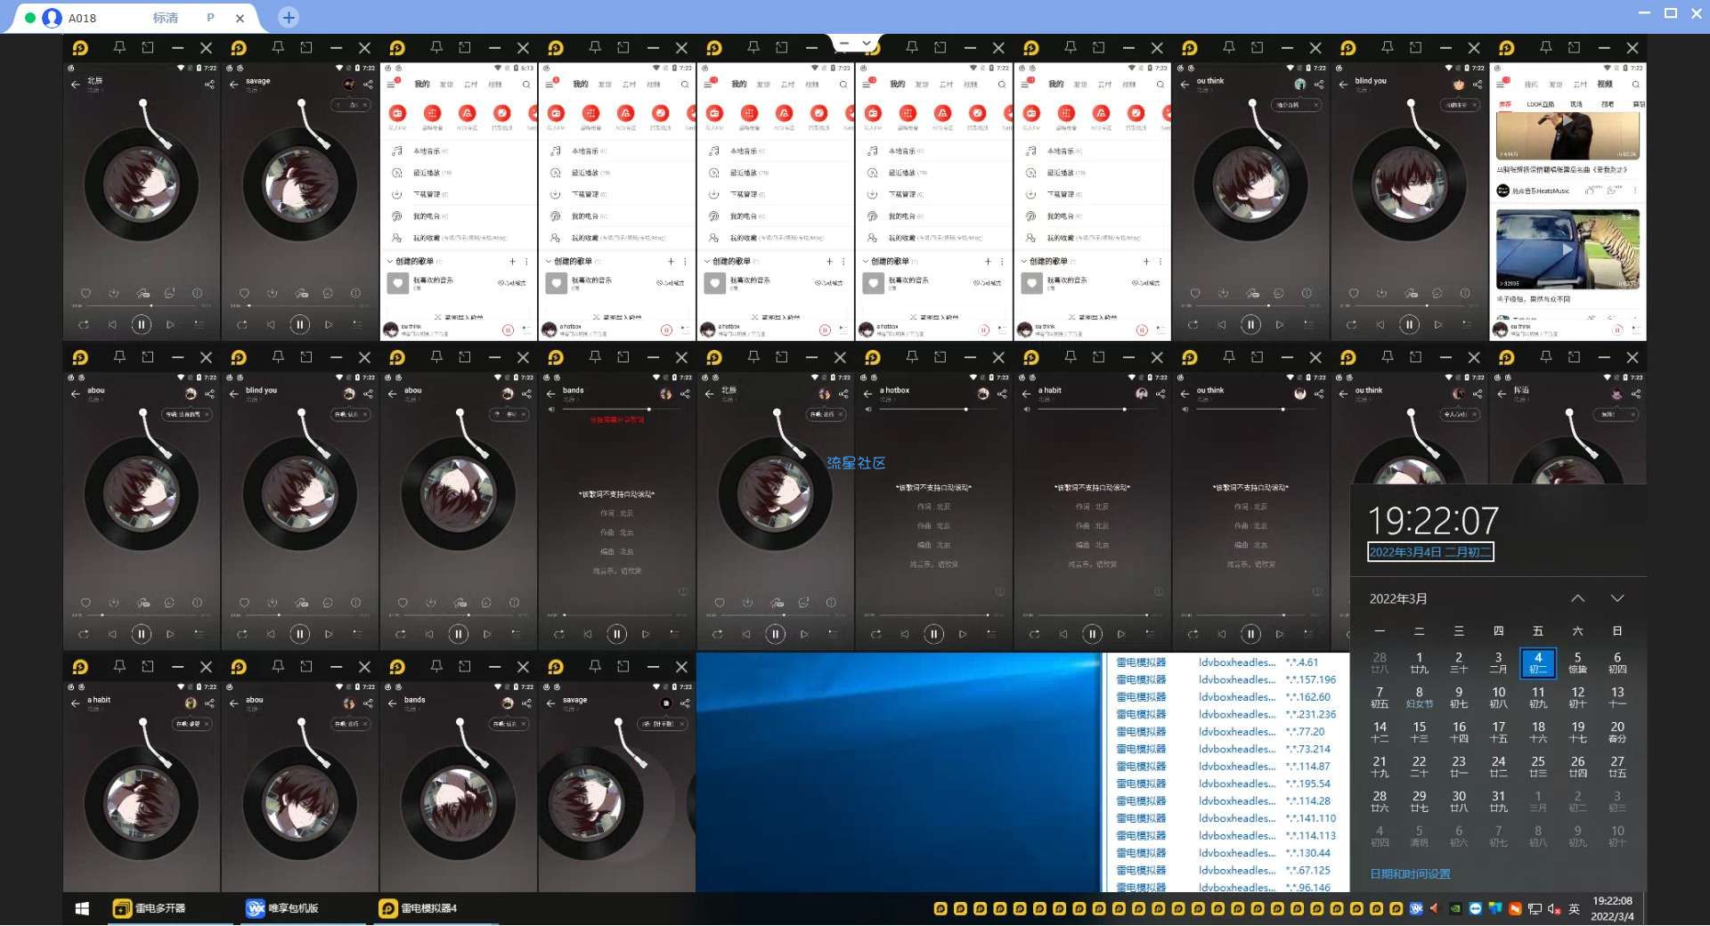This screenshot has height=926, width=1710.
Task: Toggle the 心动模式 switch in the 6:13 window
Action: tap(513, 282)
